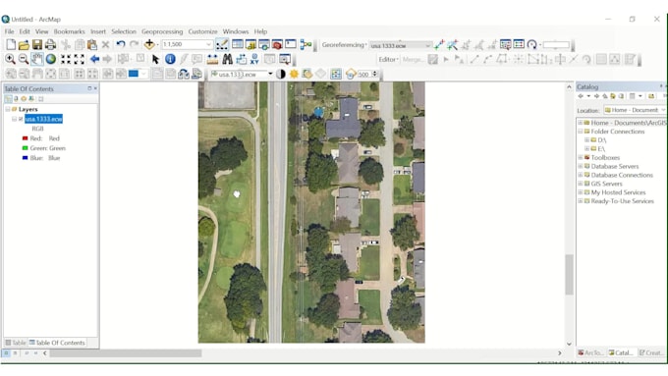The height and width of the screenshot is (376, 668).
Task: Open the View Link Table icon
Action: (519, 44)
